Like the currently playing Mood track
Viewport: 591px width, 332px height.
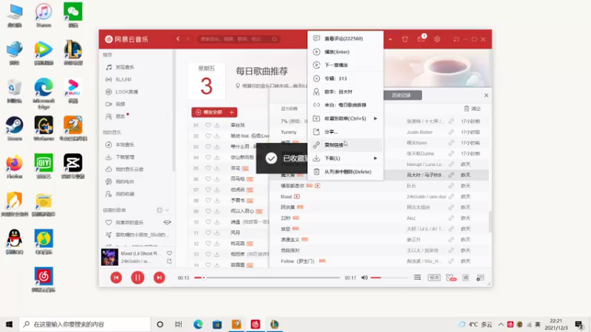click(x=170, y=253)
